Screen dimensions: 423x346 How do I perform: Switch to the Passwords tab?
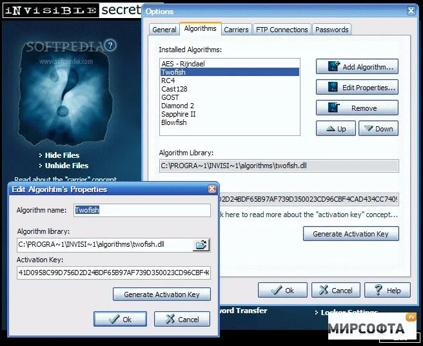(332, 30)
